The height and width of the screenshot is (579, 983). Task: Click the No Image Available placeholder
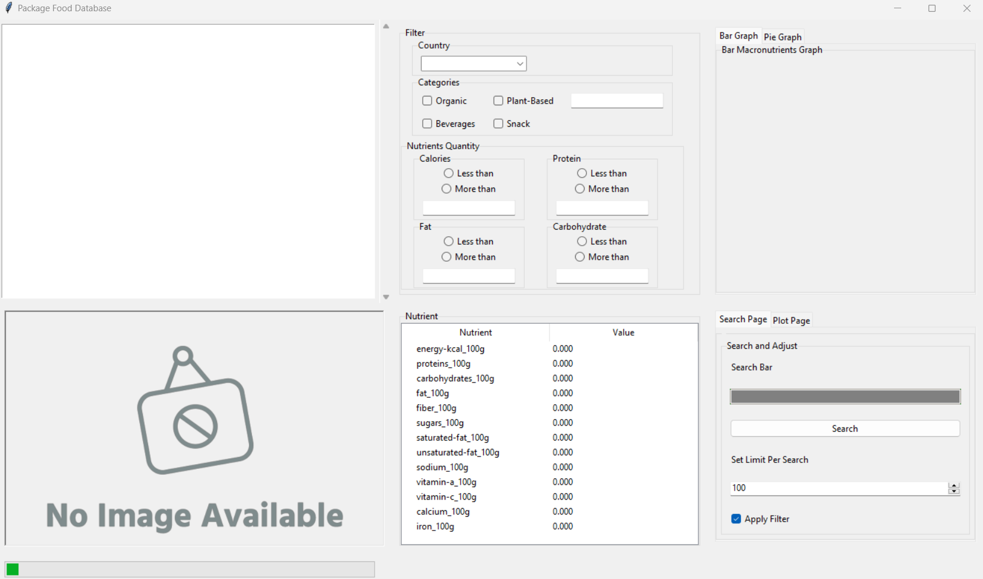pos(194,428)
